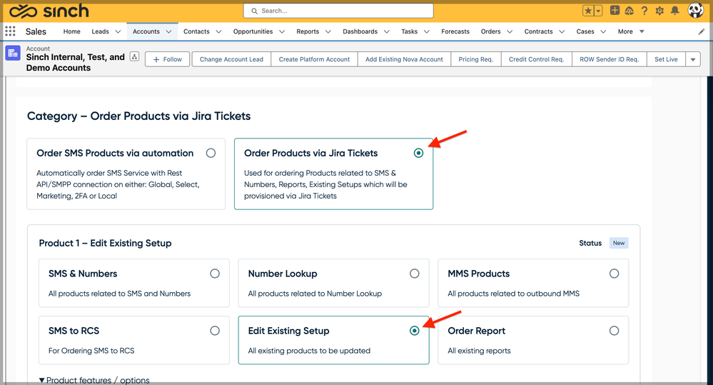Viewport: 713px width, 385px height.
Task: Expand the Tasks tab dropdown chevron
Action: [427, 31]
